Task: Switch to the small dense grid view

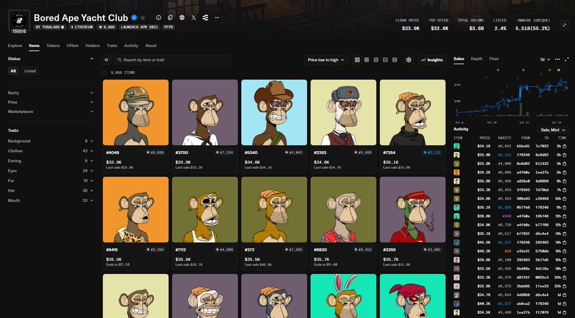Action: point(367,60)
